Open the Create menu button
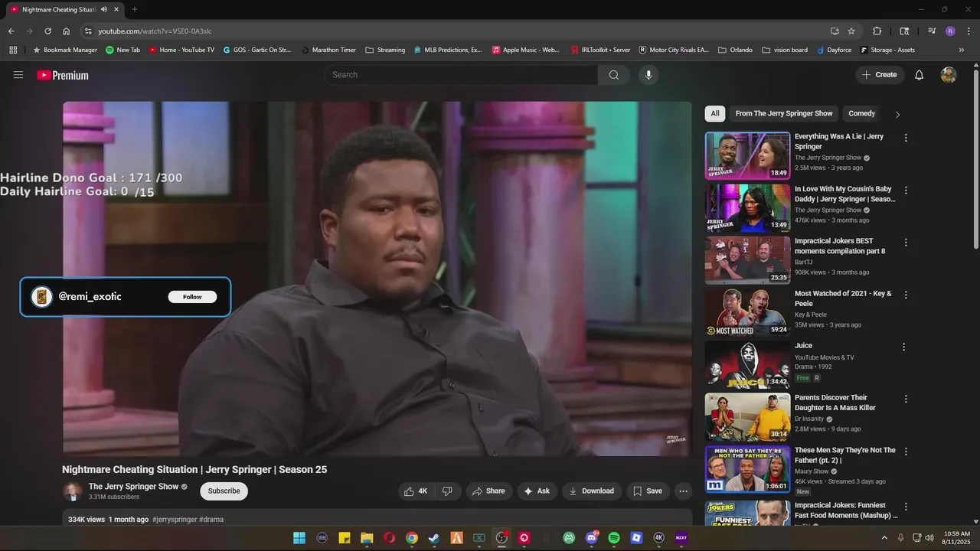Image resolution: width=980 pixels, height=551 pixels. (x=880, y=75)
